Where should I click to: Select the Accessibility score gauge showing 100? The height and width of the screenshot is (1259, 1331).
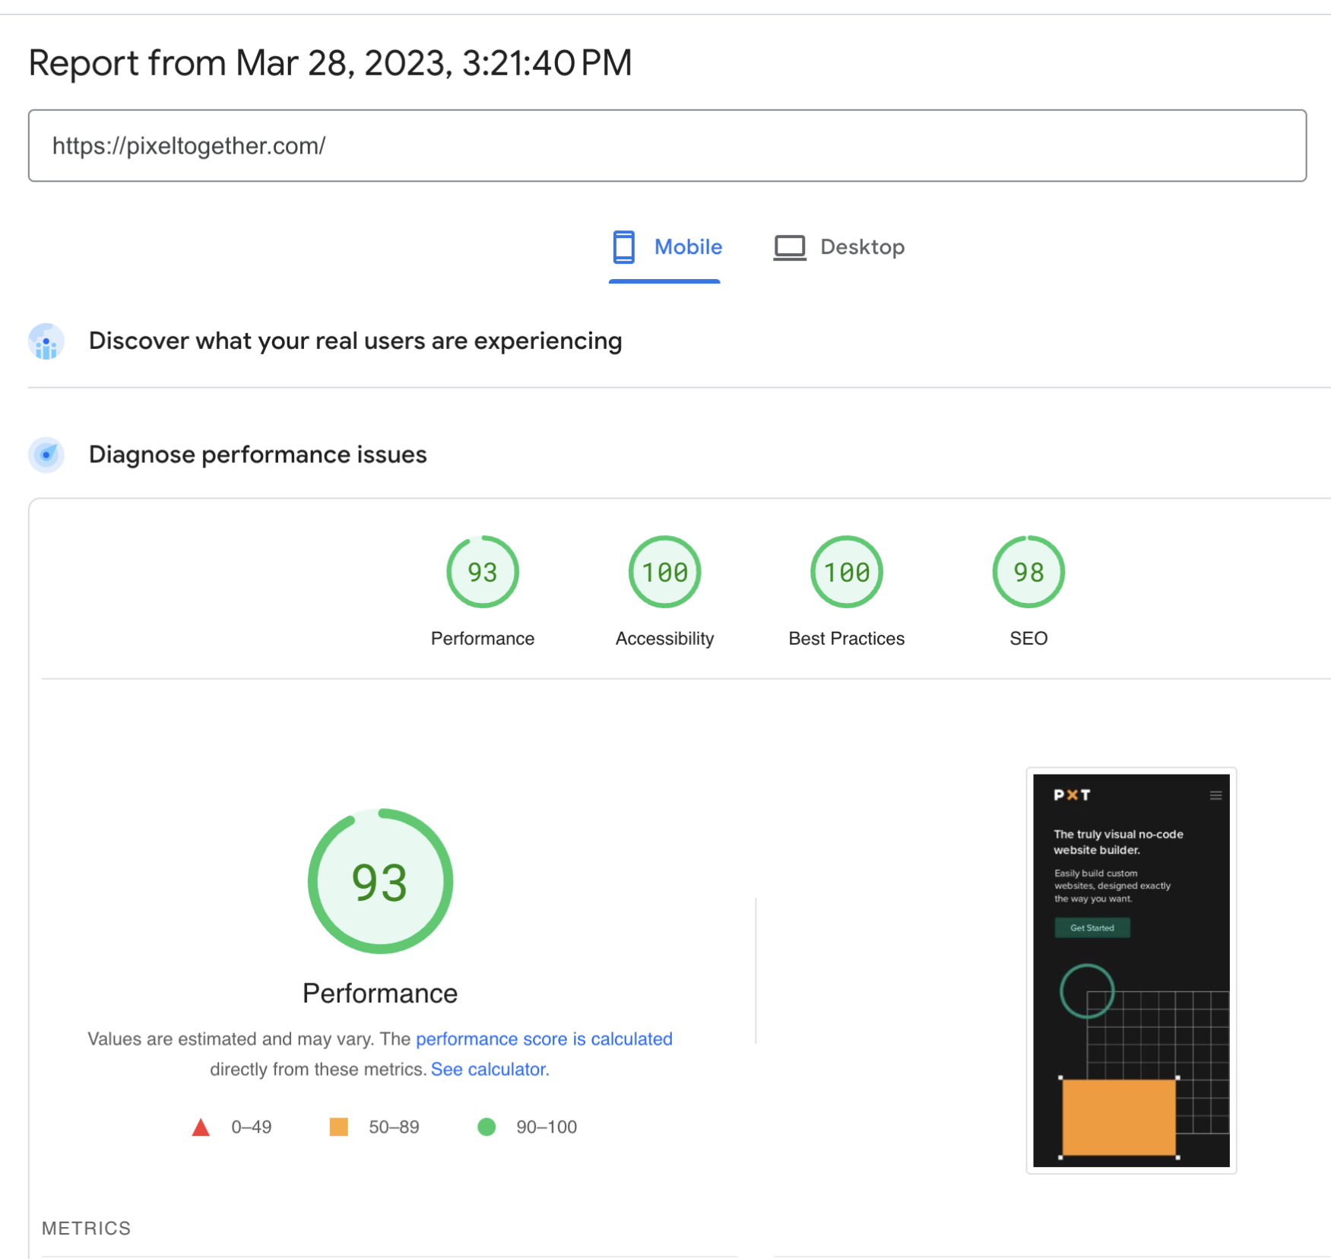click(664, 572)
